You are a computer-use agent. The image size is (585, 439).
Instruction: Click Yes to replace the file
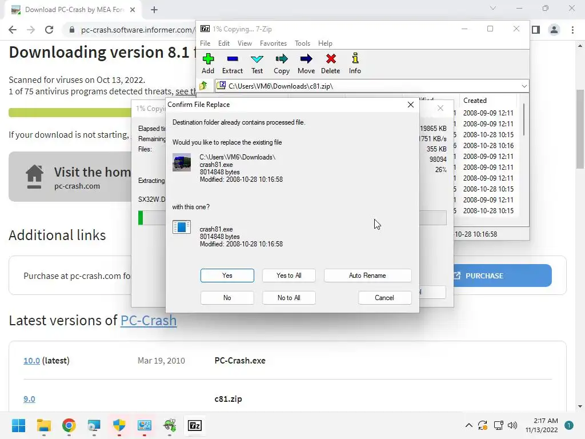(x=227, y=276)
